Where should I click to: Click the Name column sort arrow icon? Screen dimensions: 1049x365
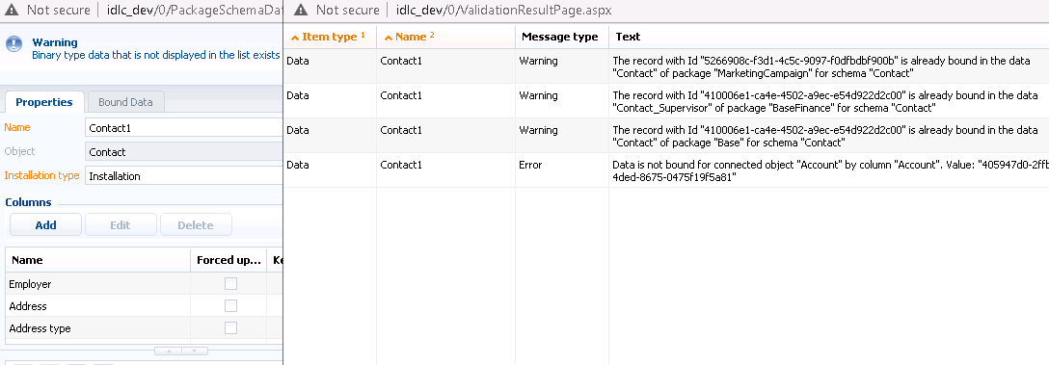pyautogui.click(x=388, y=38)
